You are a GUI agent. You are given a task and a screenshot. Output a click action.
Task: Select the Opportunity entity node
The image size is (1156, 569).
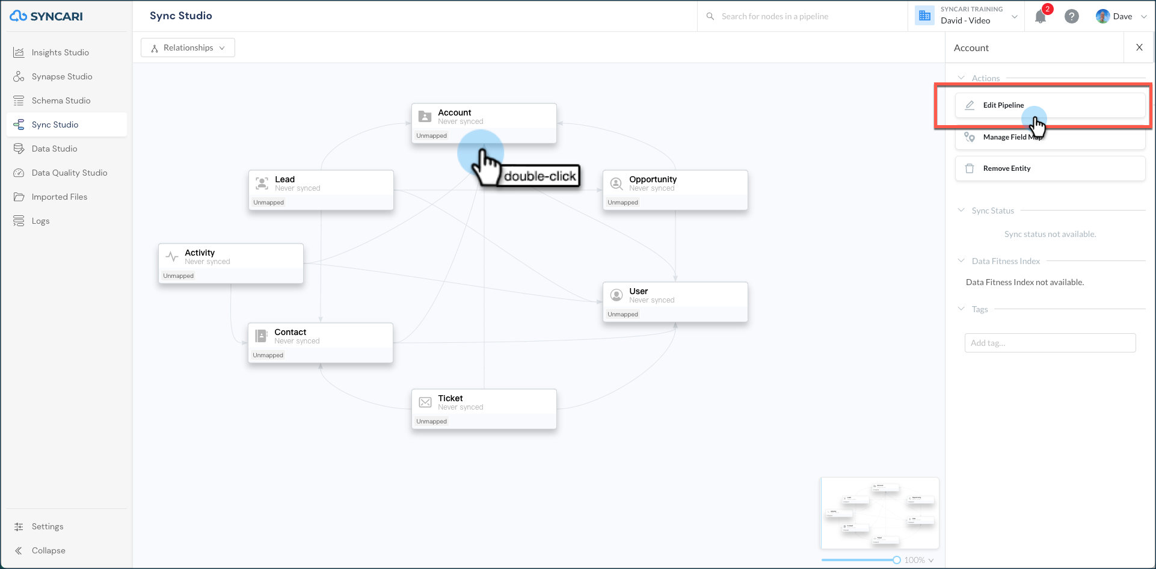675,190
